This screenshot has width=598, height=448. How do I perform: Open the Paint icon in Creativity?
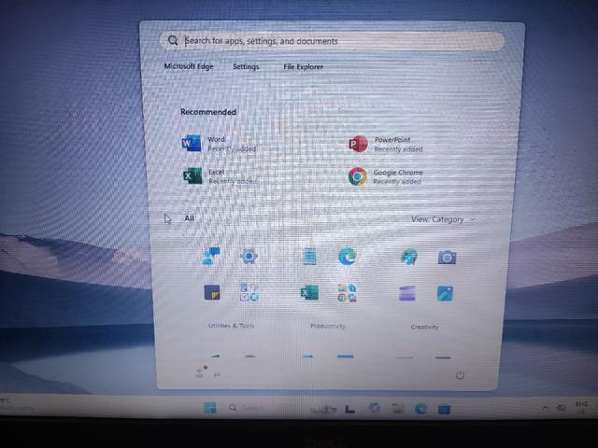pos(409,257)
